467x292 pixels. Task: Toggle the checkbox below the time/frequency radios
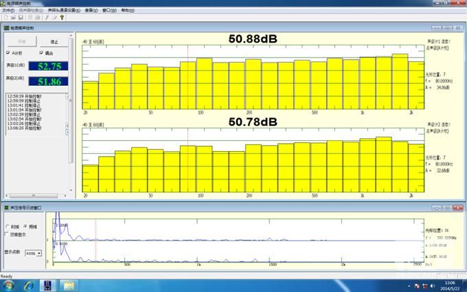7,234
